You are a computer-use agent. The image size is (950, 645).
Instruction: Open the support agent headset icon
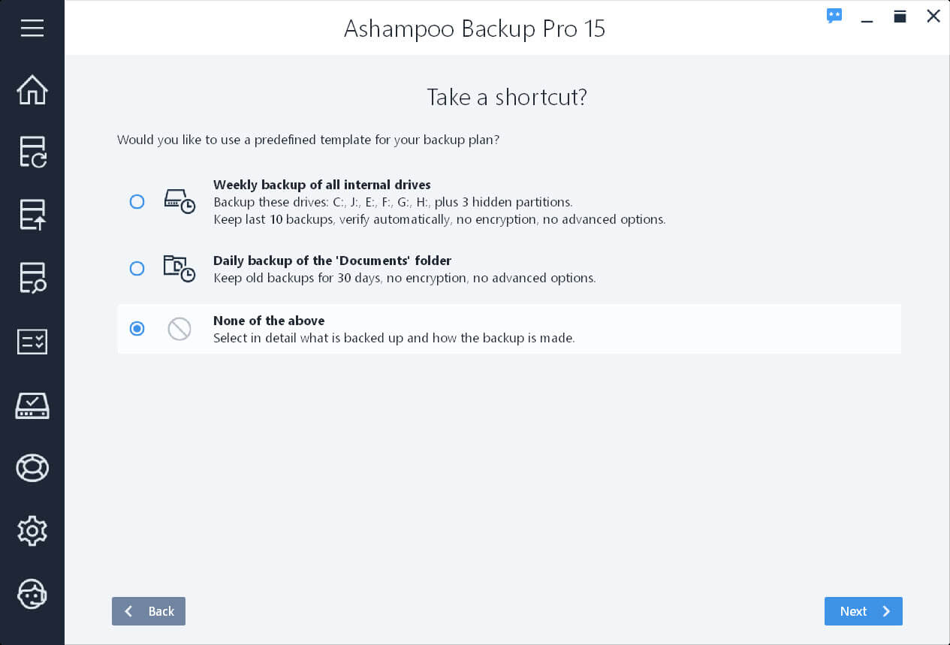pyautogui.click(x=32, y=594)
